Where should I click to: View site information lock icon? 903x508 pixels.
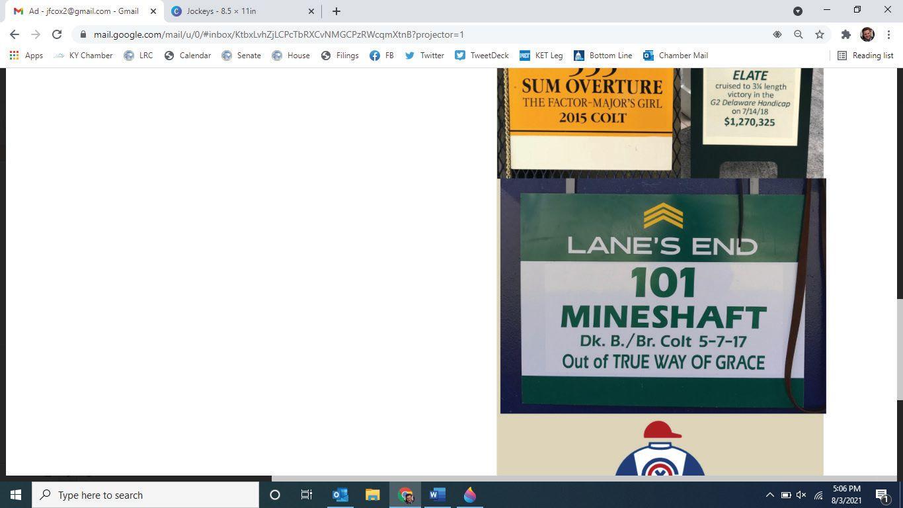click(x=83, y=34)
